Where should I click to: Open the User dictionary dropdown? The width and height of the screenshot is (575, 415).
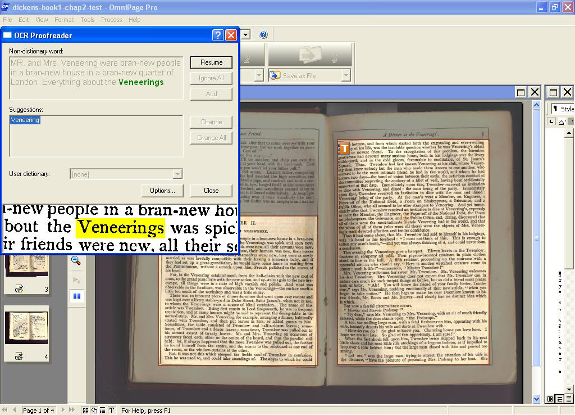tap(177, 174)
